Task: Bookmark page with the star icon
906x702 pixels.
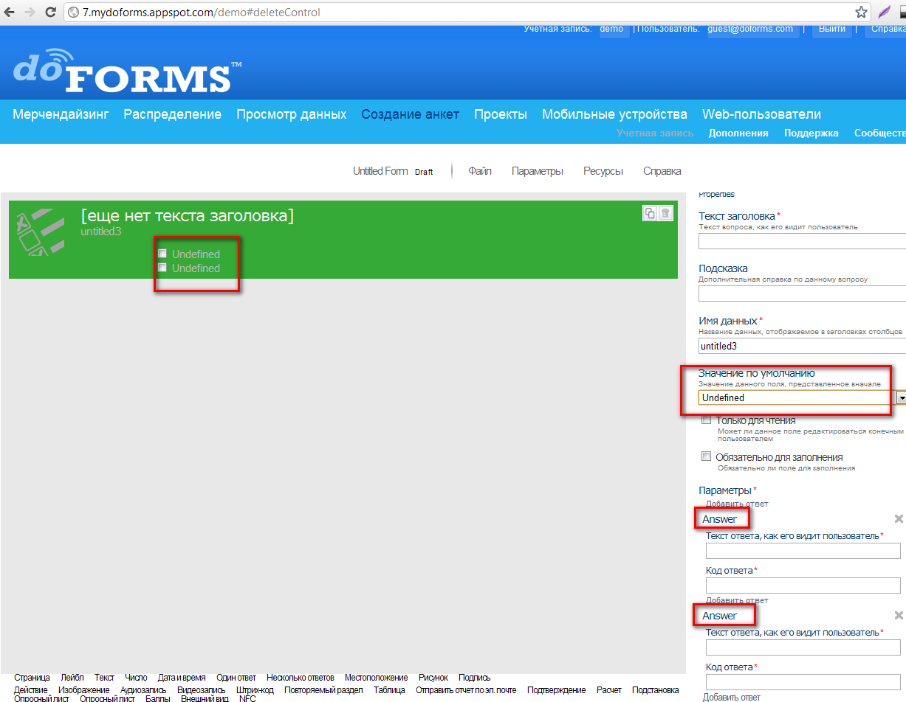Action: click(x=861, y=12)
